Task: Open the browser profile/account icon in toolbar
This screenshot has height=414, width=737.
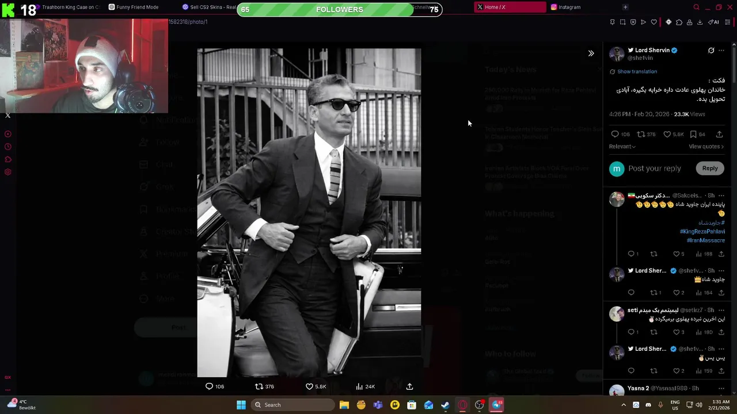Action: pyautogui.click(x=689, y=22)
